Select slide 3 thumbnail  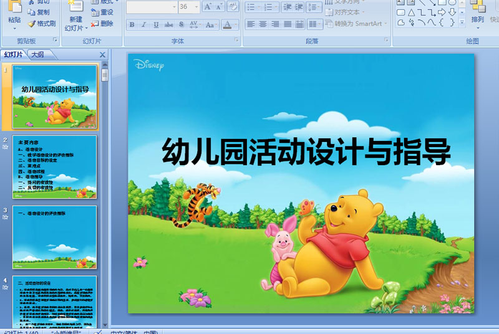tap(54, 237)
